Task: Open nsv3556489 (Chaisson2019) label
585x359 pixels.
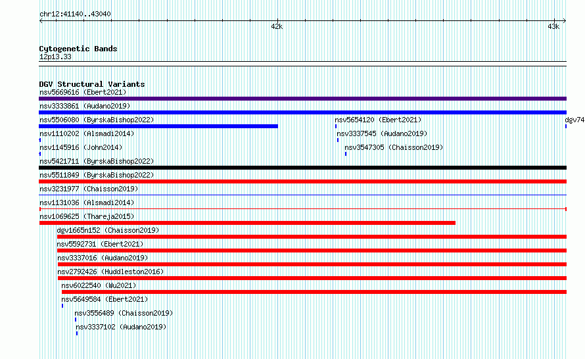Action: [124, 313]
